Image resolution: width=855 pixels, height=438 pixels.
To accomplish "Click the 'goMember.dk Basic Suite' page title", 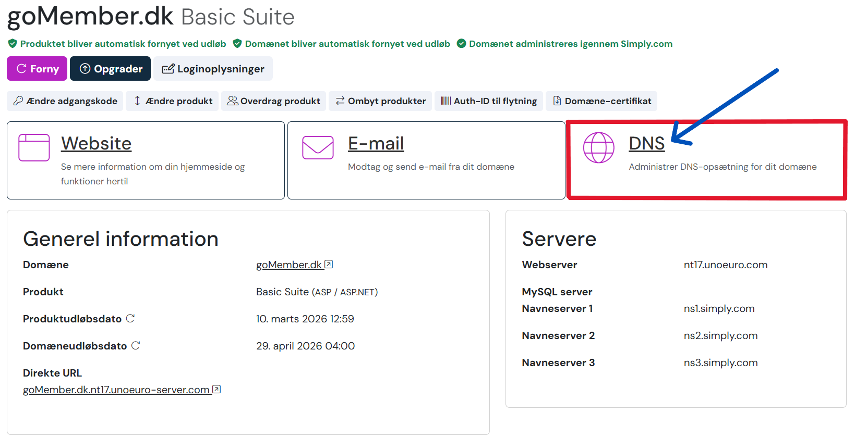I will pos(151,16).
